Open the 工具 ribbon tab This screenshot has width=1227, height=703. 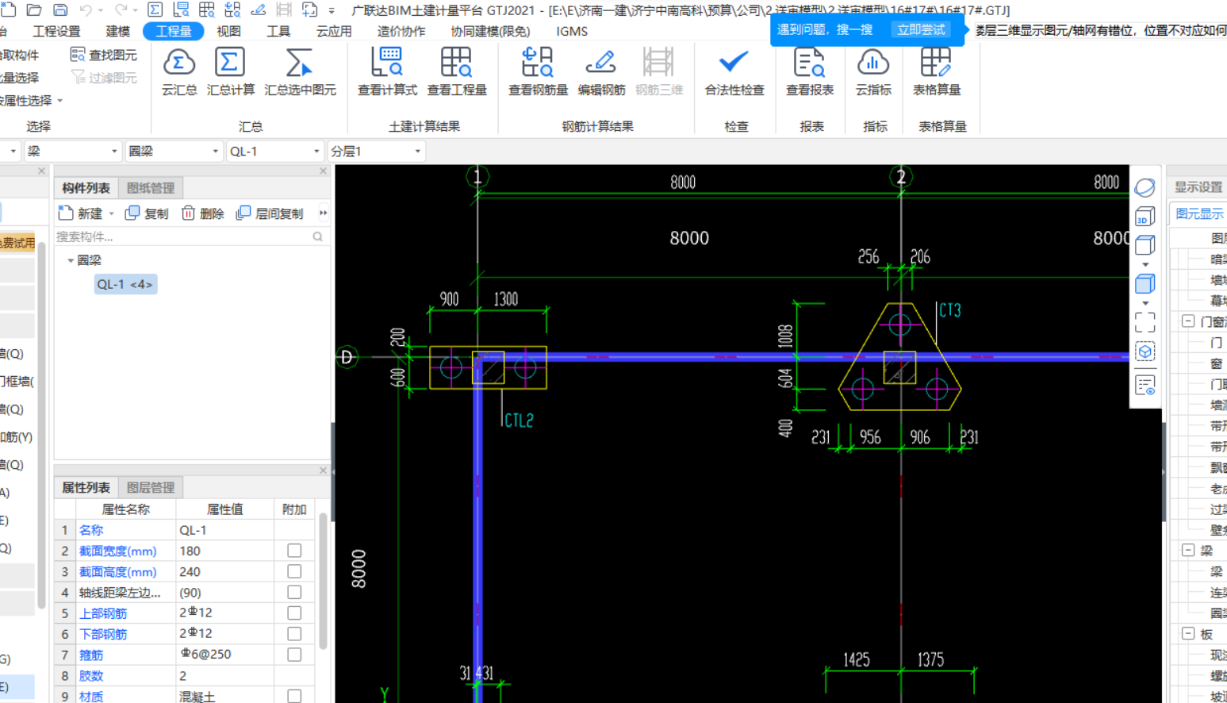tap(278, 31)
